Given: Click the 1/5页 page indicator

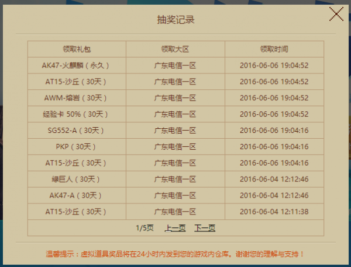Looking at the screenshot, I should point(145,228).
